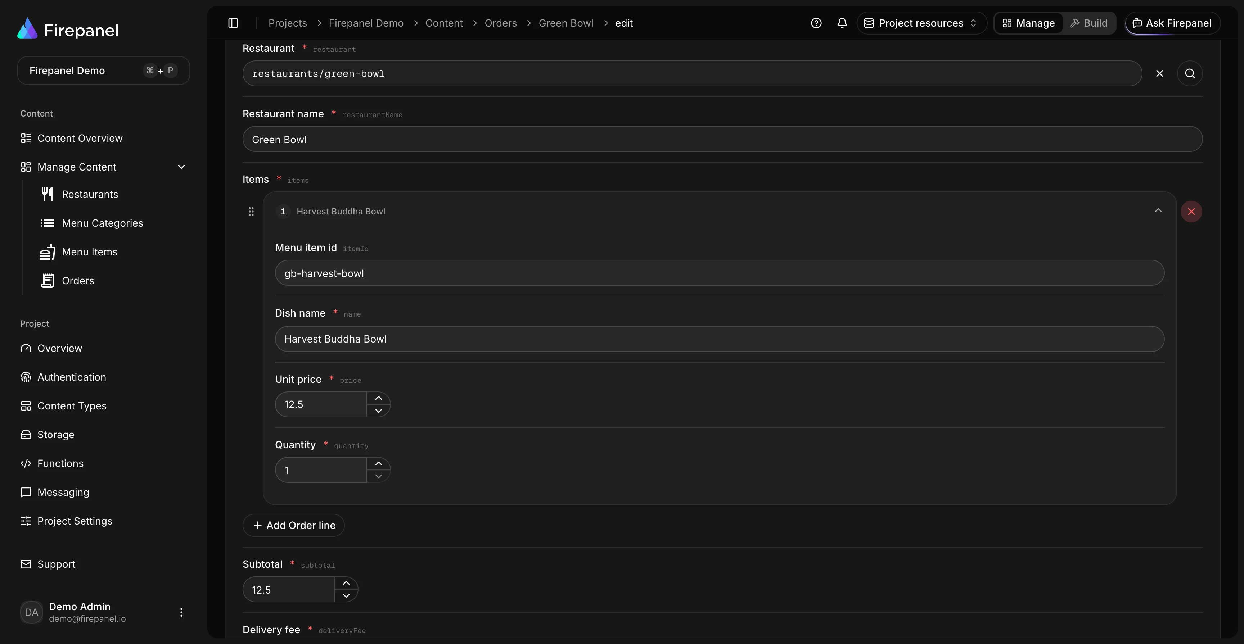Increase the Subtotal value
Screen dimensions: 1244x644
click(346, 583)
